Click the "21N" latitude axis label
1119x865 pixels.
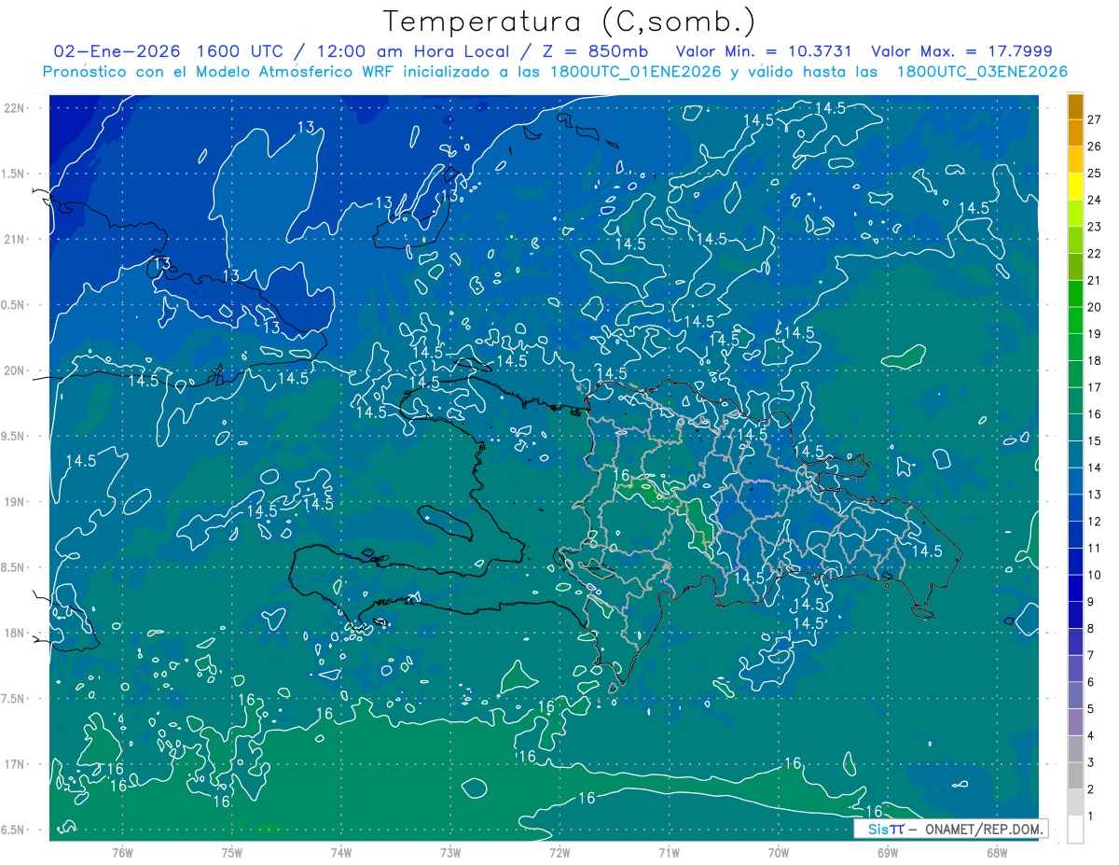point(14,239)
